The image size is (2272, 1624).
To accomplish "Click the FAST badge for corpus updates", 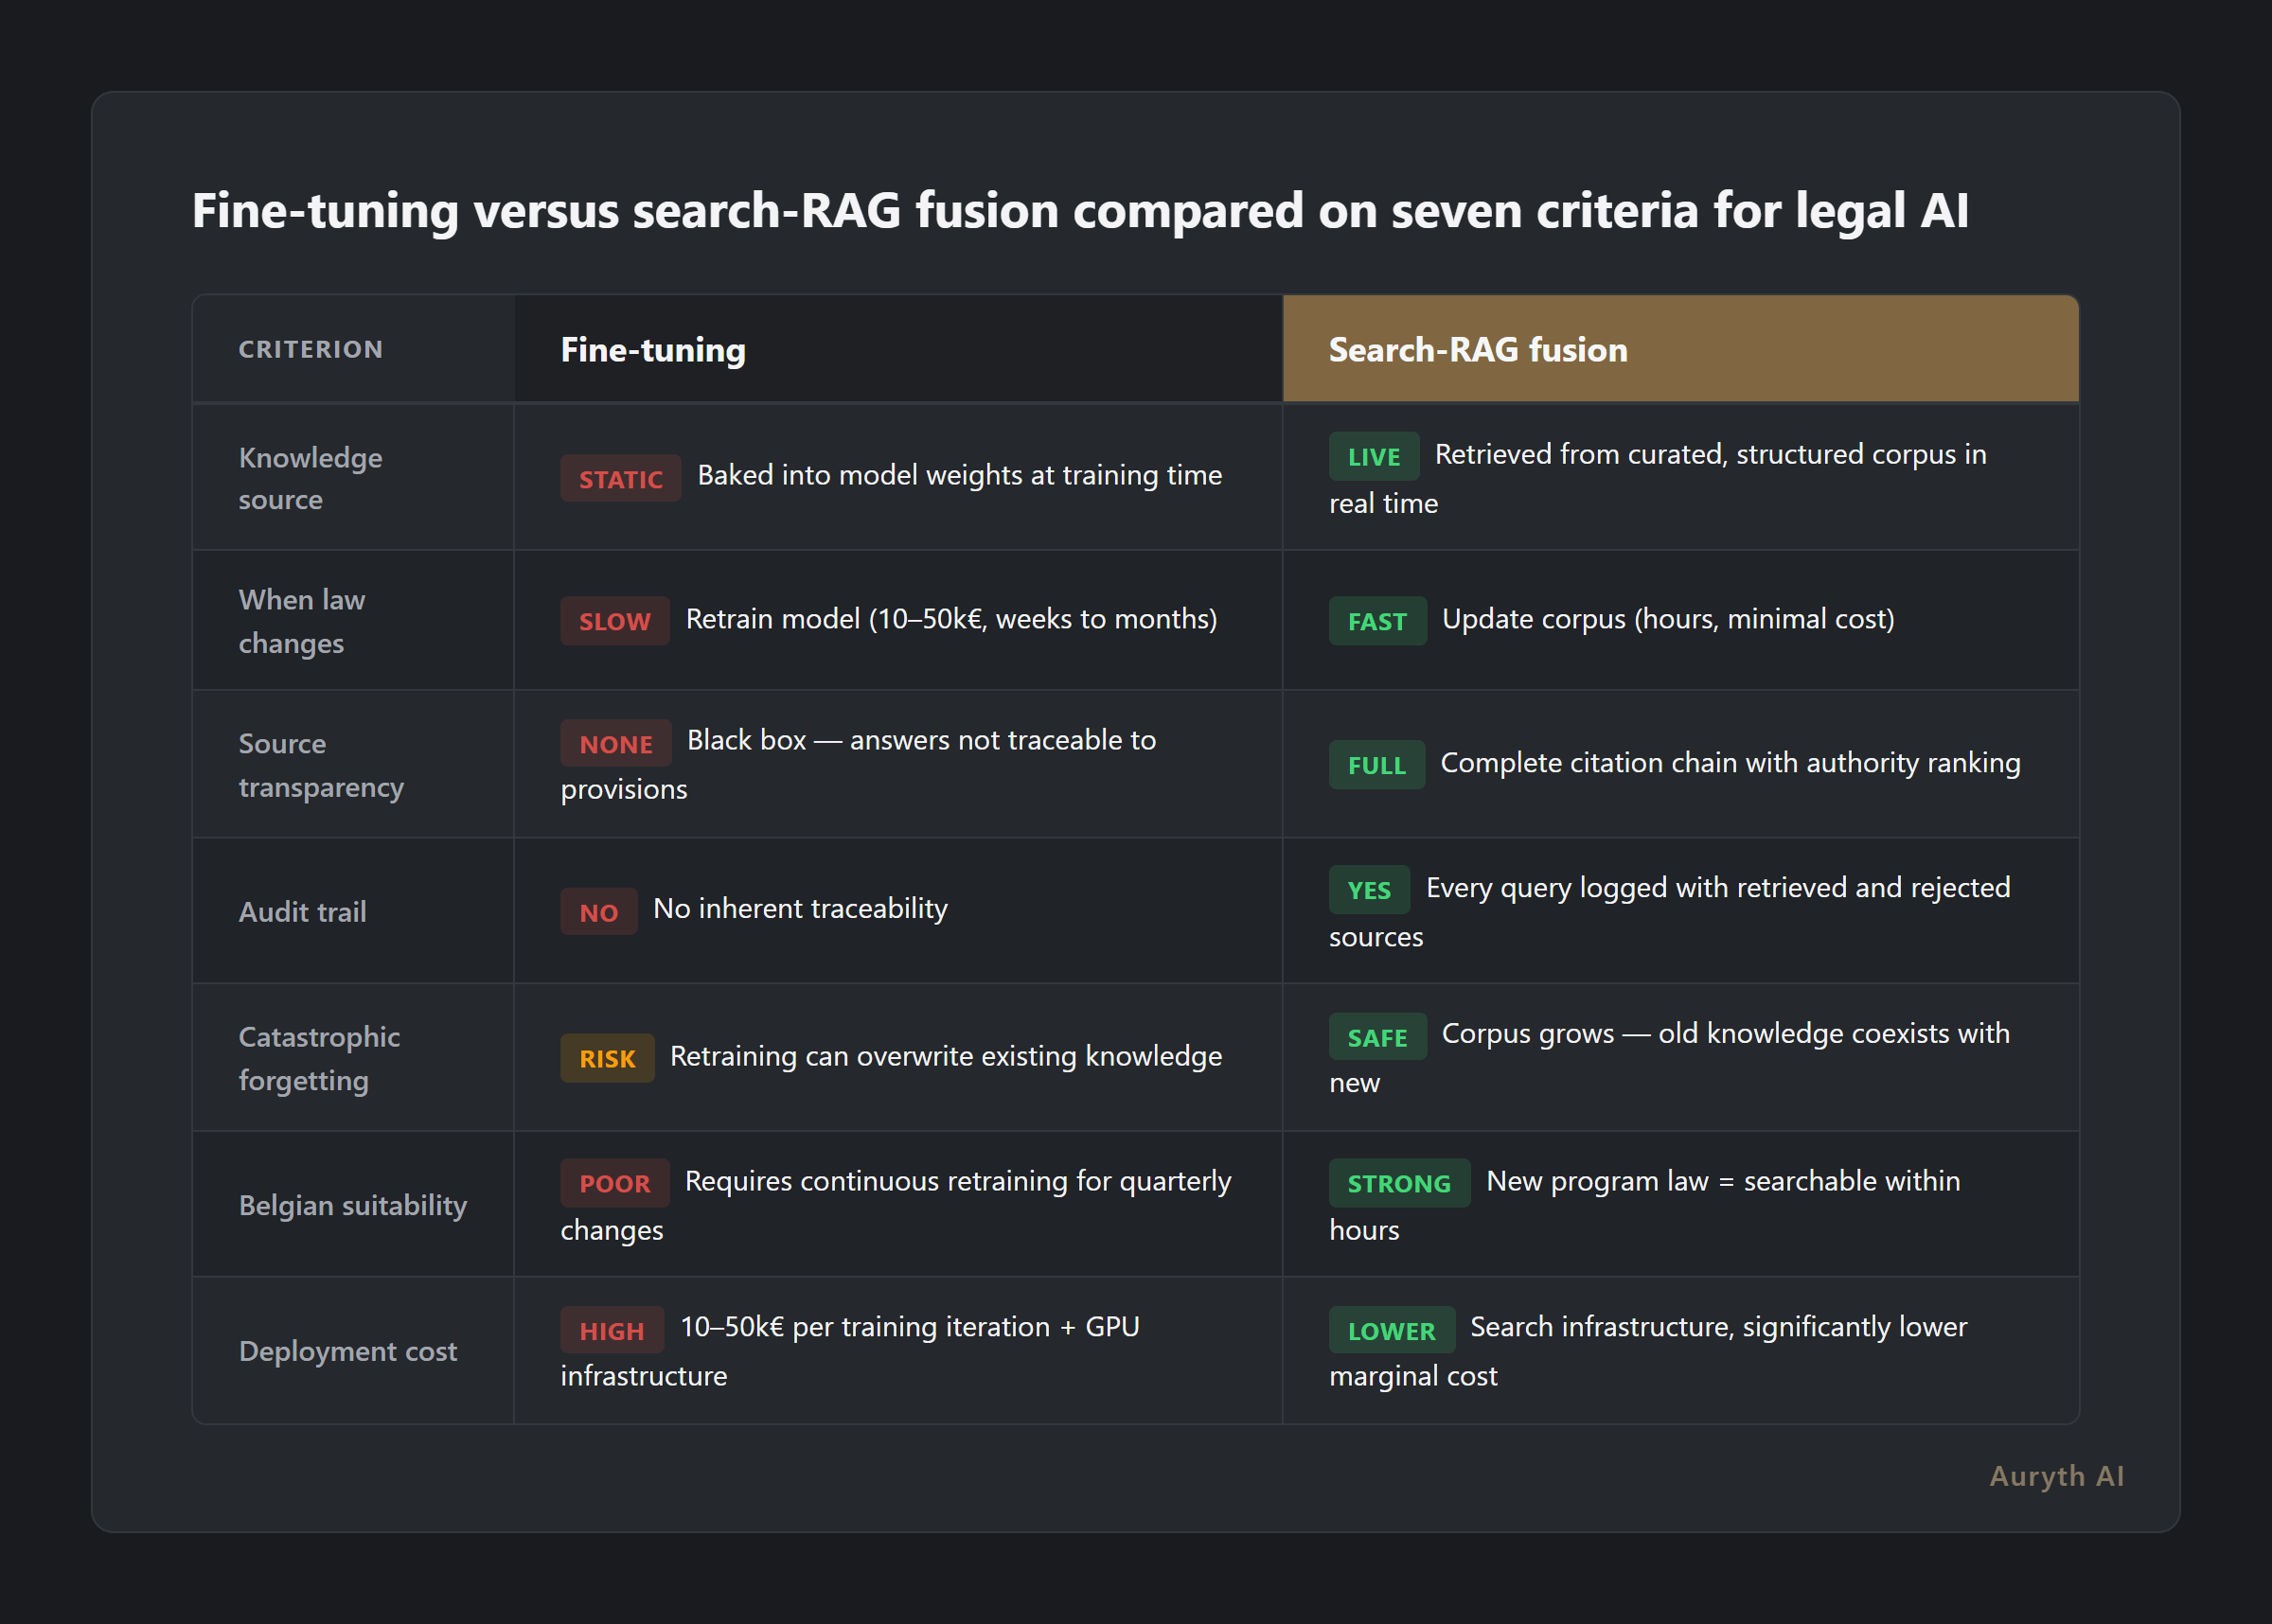I will 1377,621.
